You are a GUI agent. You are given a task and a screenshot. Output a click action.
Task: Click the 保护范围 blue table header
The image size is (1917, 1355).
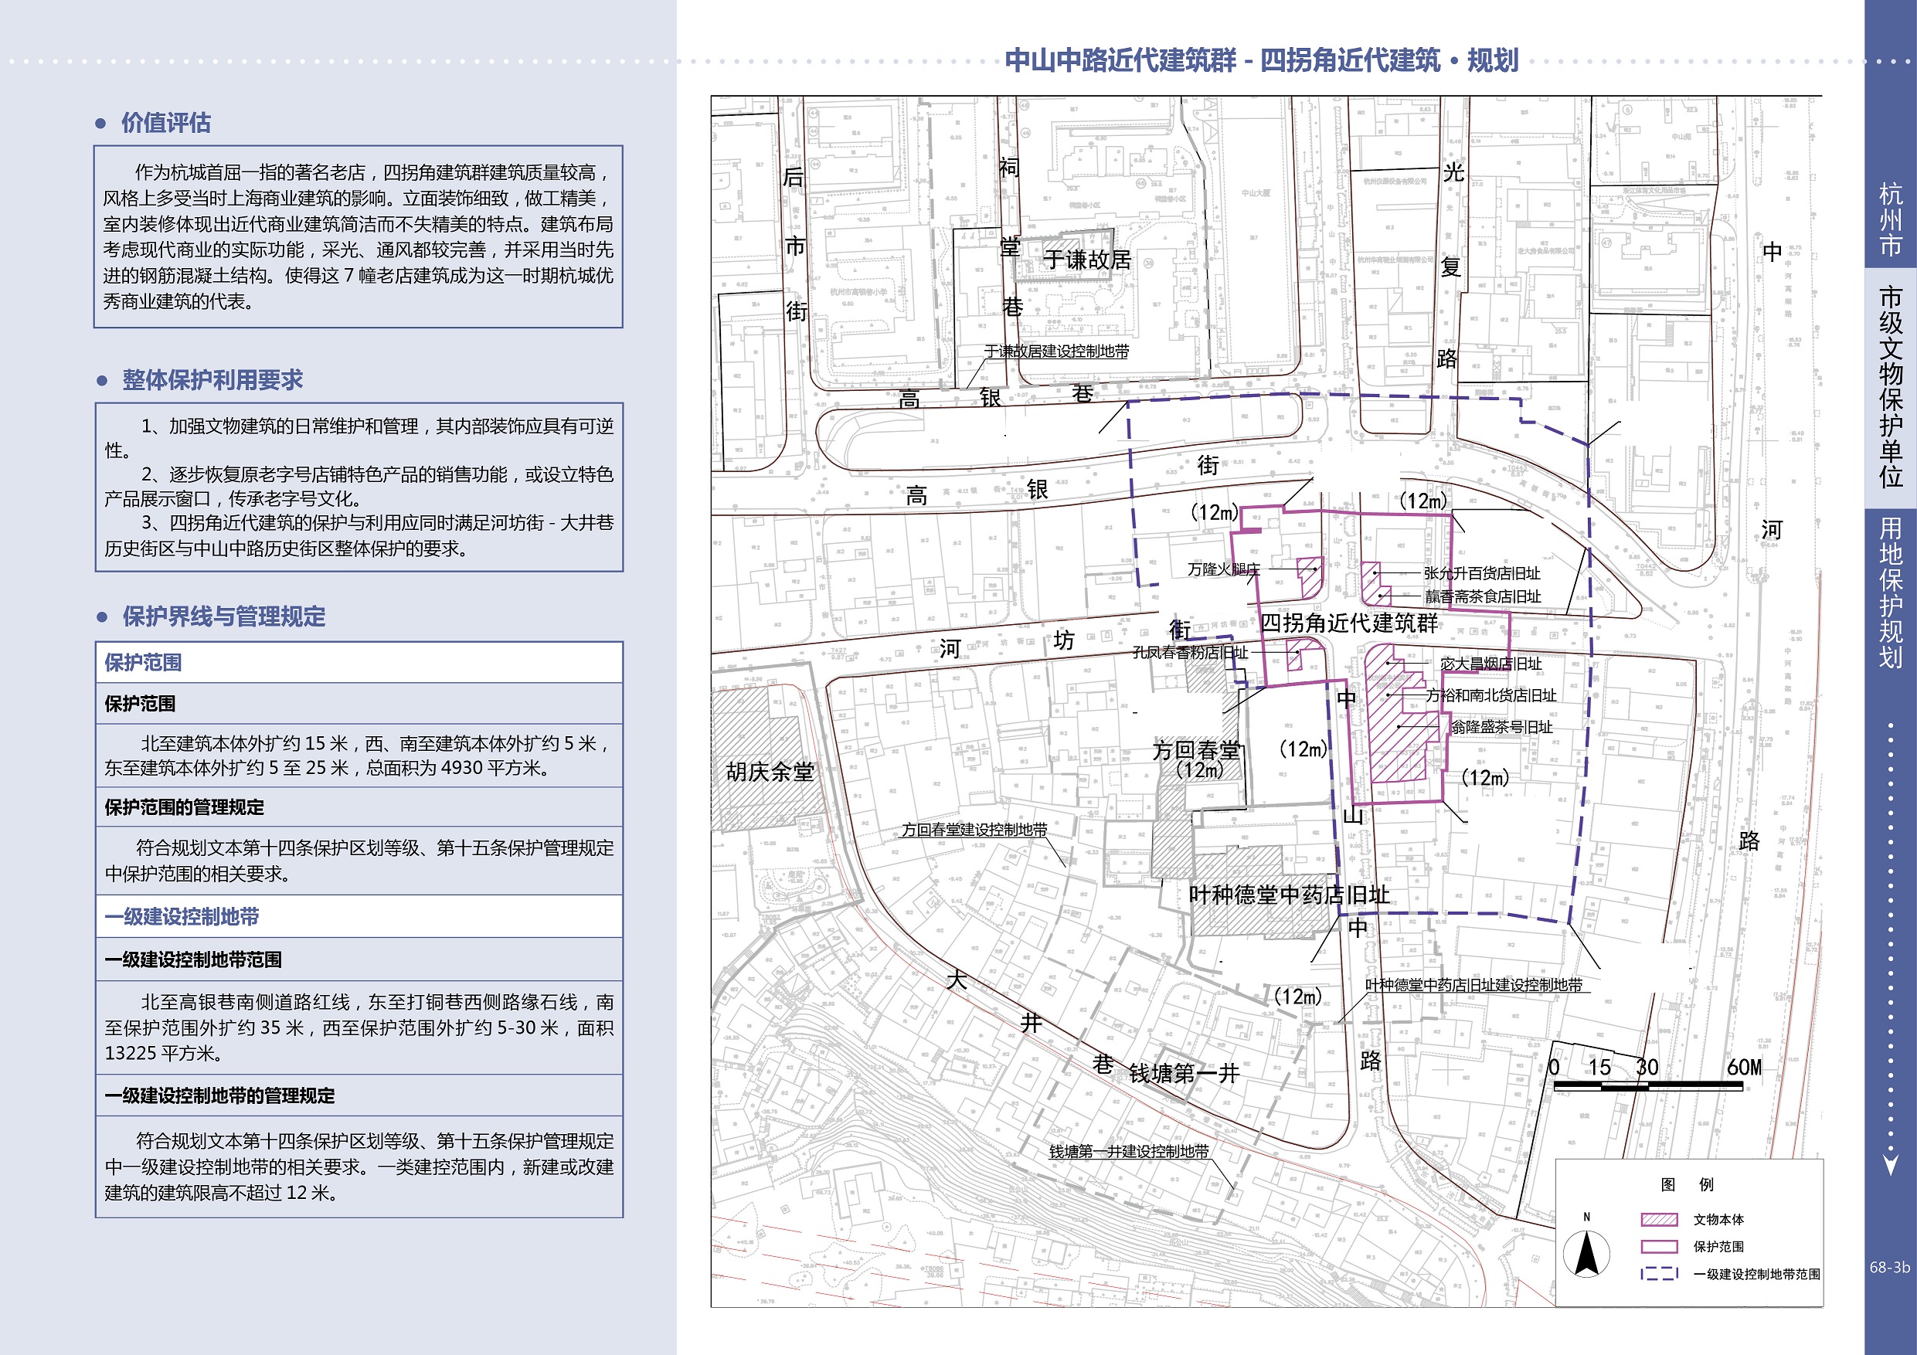pos(143,663)
